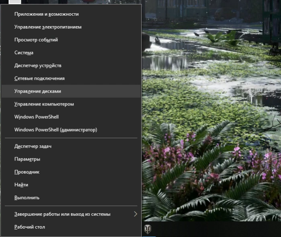281x237 pixels.
Task: Open Параметры settings entry
Action: (x=71, y=159)
